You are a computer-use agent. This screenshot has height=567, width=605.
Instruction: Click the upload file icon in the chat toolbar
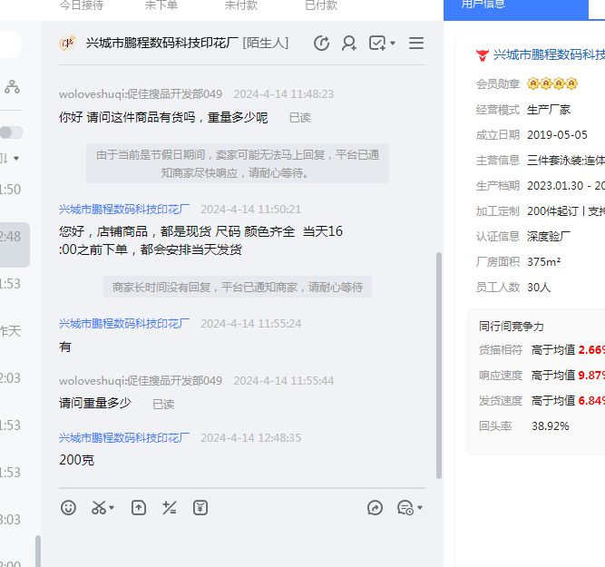point(139,508)
